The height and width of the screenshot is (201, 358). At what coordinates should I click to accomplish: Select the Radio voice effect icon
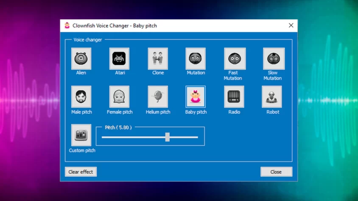coord(234,96)
